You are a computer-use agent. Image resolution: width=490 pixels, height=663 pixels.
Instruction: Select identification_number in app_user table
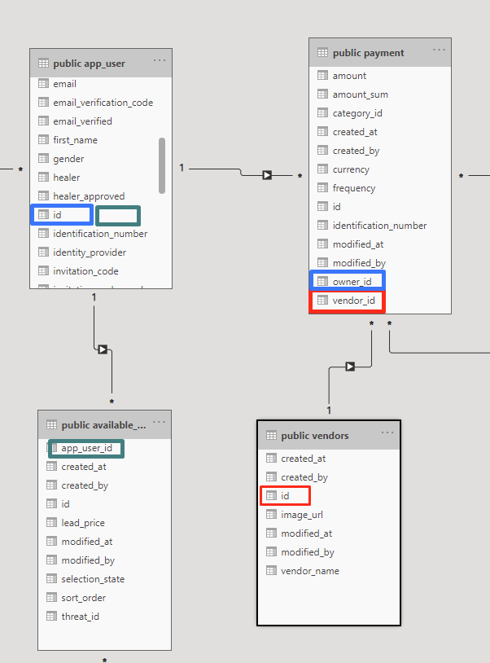pyautogui.click(x=101, y=234)
